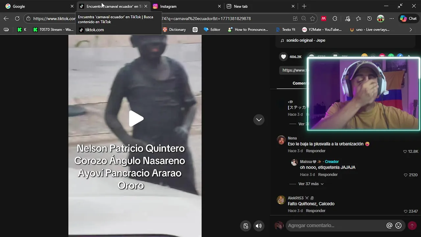Open the browser profile avatar

click(381, 18)
